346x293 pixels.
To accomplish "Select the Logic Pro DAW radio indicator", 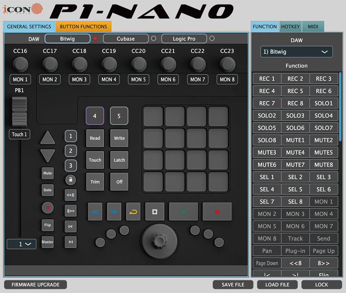I will point(212,38).
